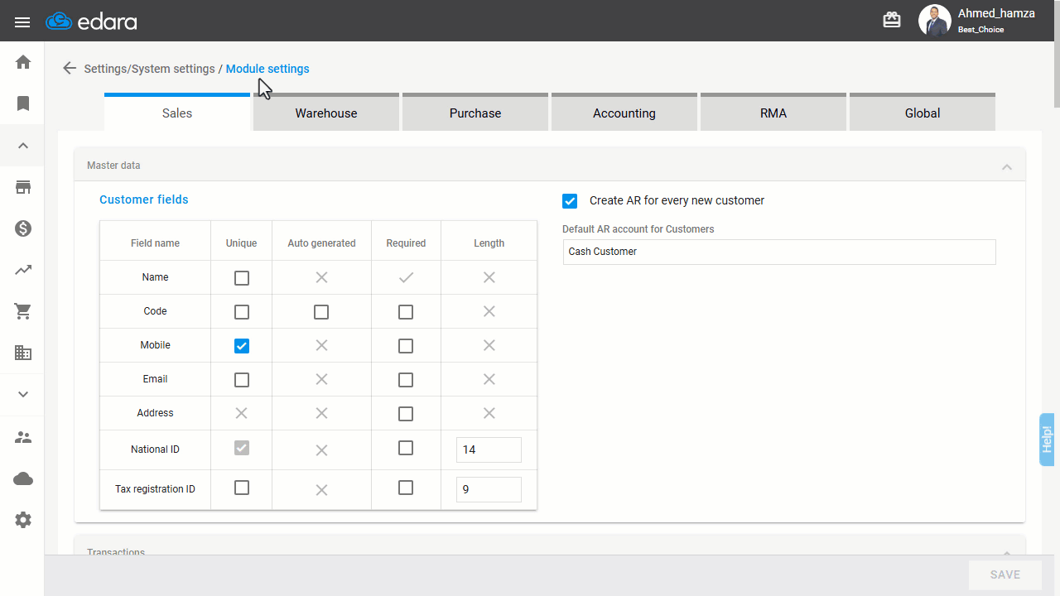Open Ahmed_hamza profile avatar
Screen dimensions: 1060x596
pyautogui.click(x=935, y=21)
